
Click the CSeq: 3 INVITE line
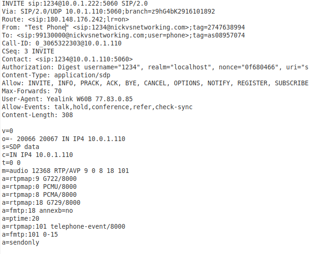[x=28, y=52]
